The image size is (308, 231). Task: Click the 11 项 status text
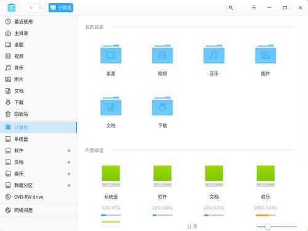pos(192,227)
